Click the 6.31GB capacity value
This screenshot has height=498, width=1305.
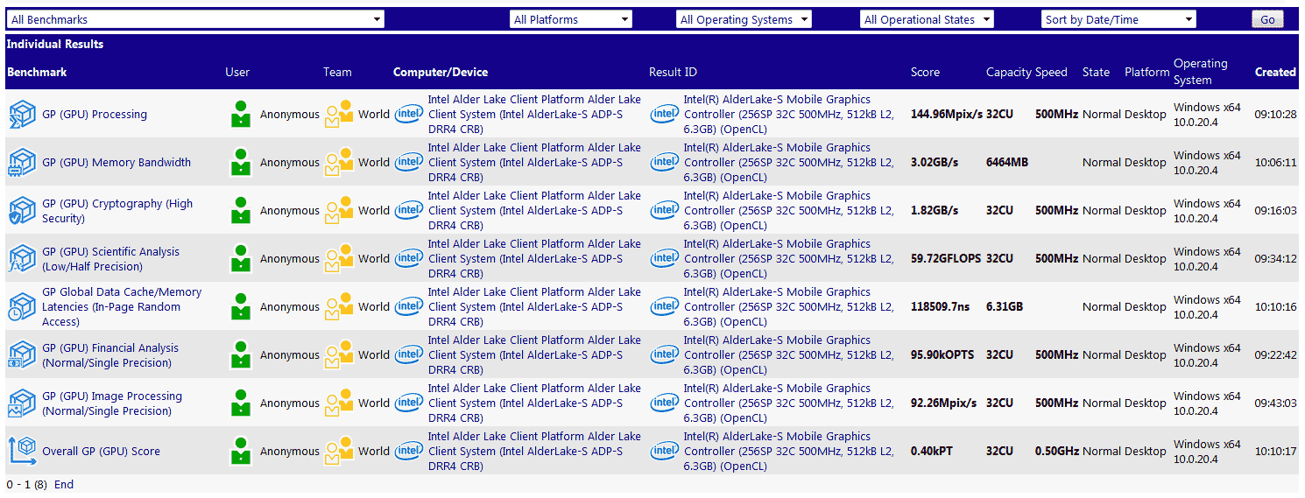(1005, 306)
